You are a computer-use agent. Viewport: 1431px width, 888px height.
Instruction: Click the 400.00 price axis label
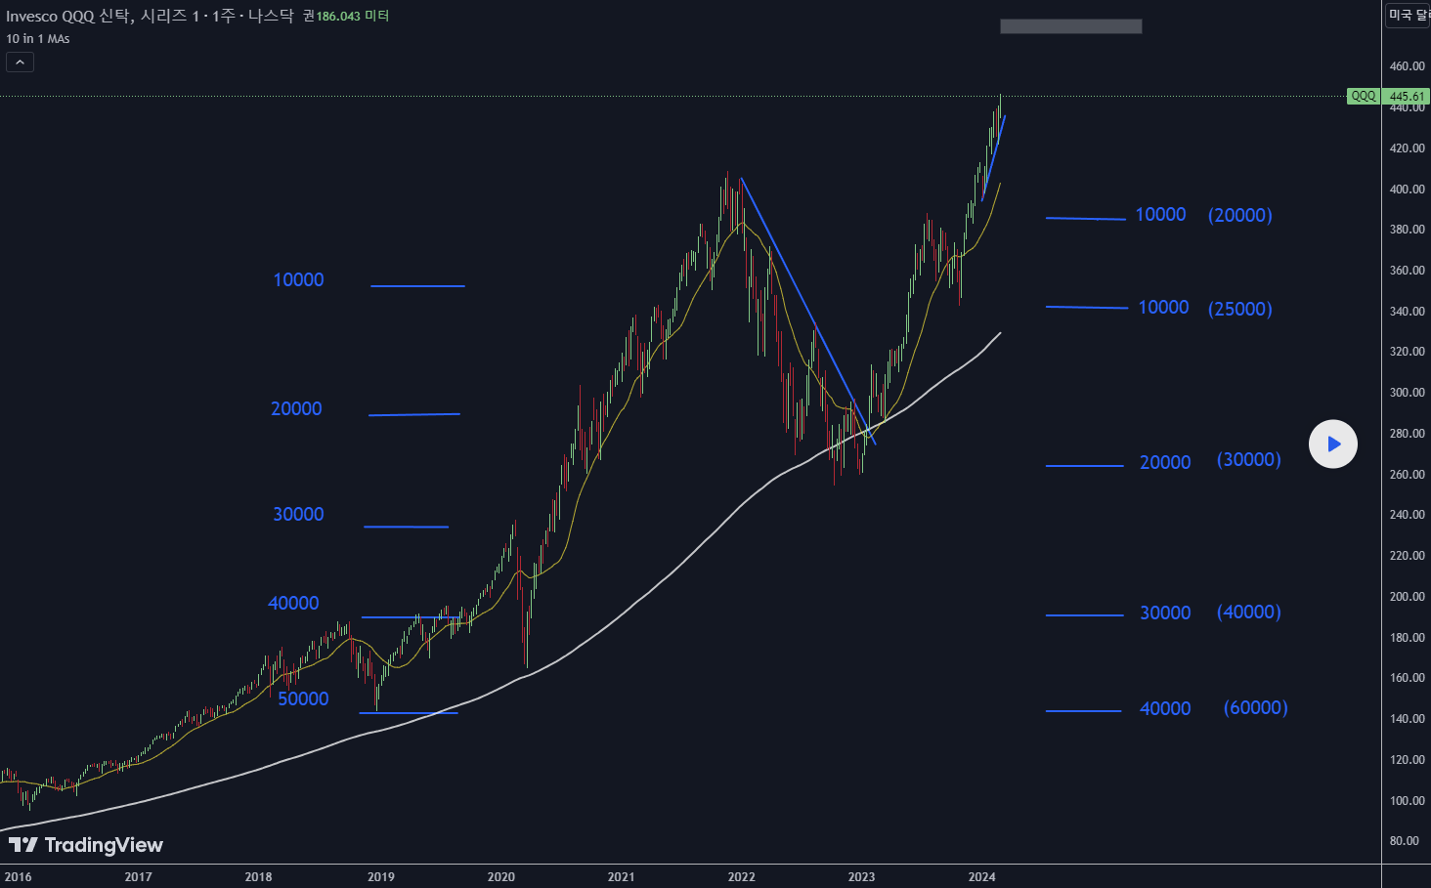tap(1407, 190)
